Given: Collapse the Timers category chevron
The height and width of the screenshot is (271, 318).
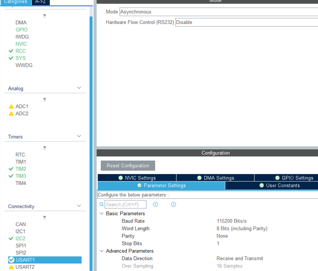Looking at the screenshot, I should 79,136.
